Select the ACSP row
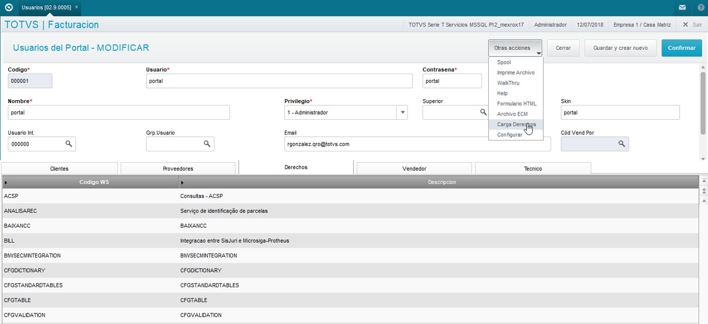Screen dimensions: 708x324 tap(350, 196)
